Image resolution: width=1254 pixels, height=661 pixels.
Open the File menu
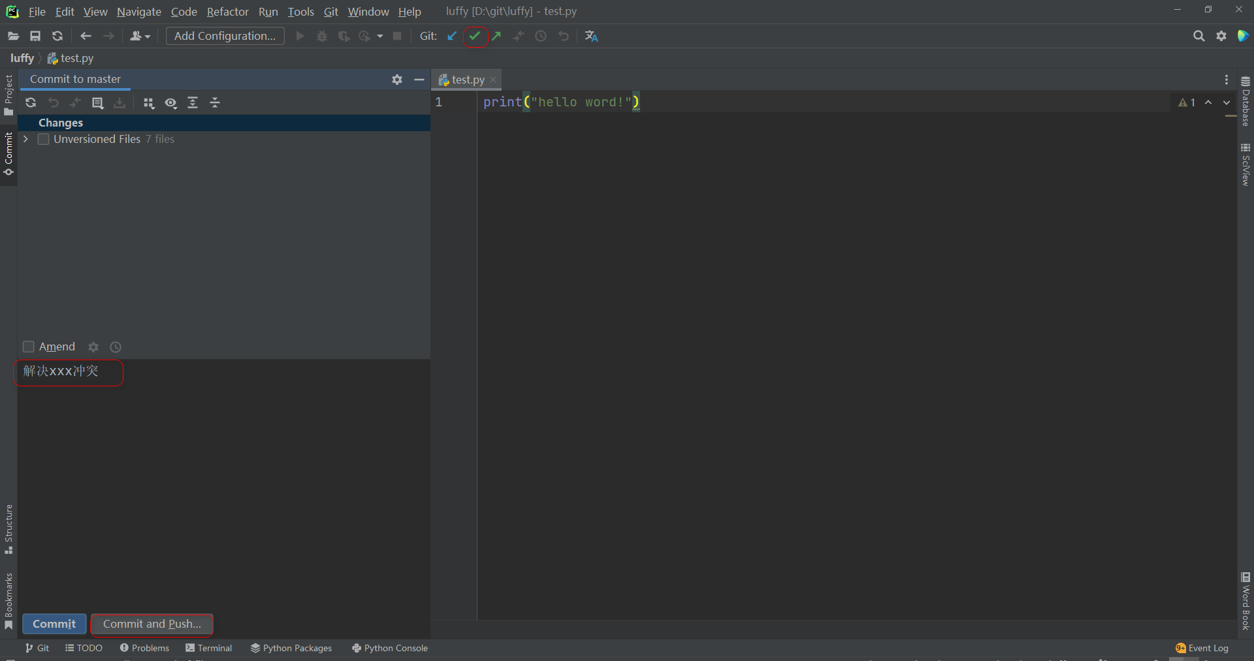point(37,12)
